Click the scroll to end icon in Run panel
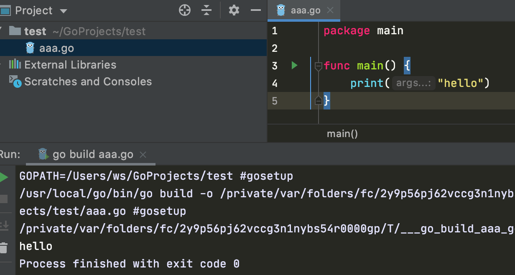515x275 pixels. (x=4, y=225)
